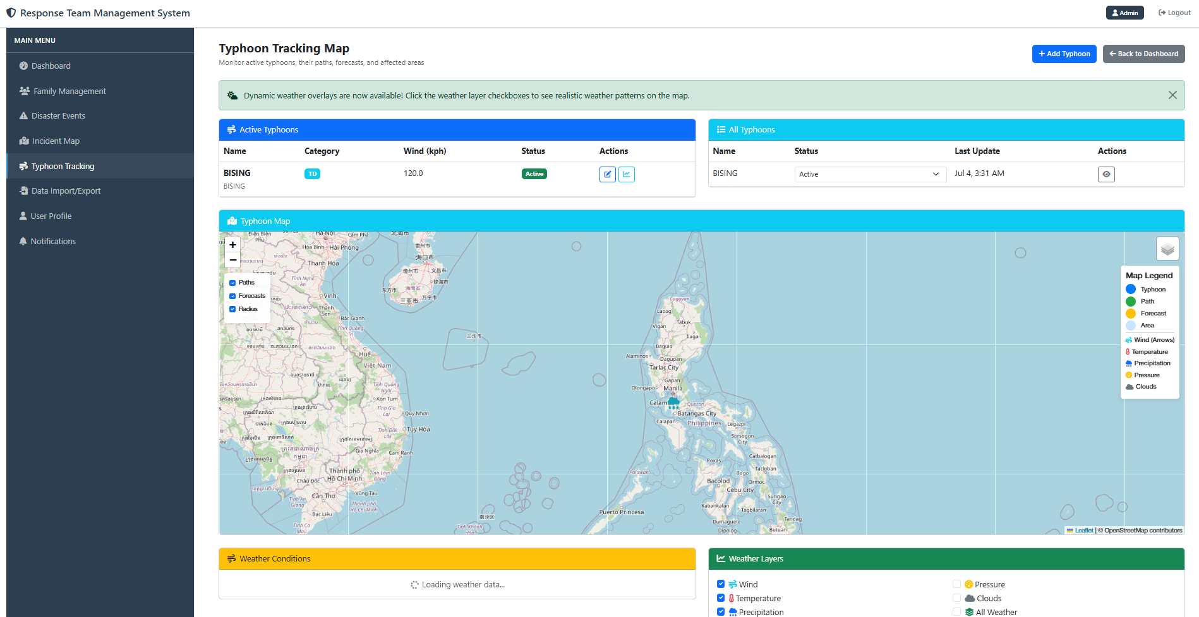Open the Leaflet attribution link
The height and width of the screenshot is (617, 1199).
tap(1083, 531)
